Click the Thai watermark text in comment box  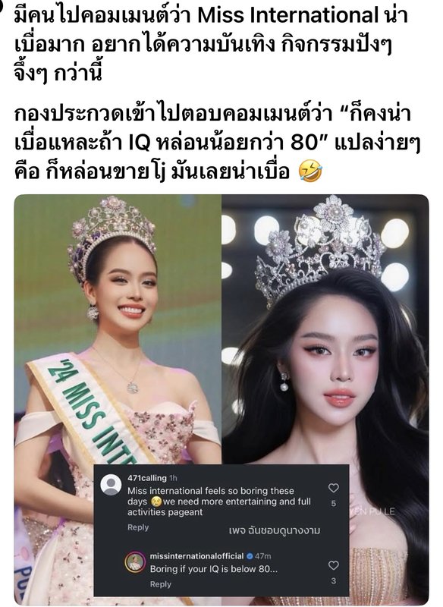coord(275,530)
